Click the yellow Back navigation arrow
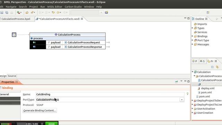 pyautogui.click(x=58, y=12)
